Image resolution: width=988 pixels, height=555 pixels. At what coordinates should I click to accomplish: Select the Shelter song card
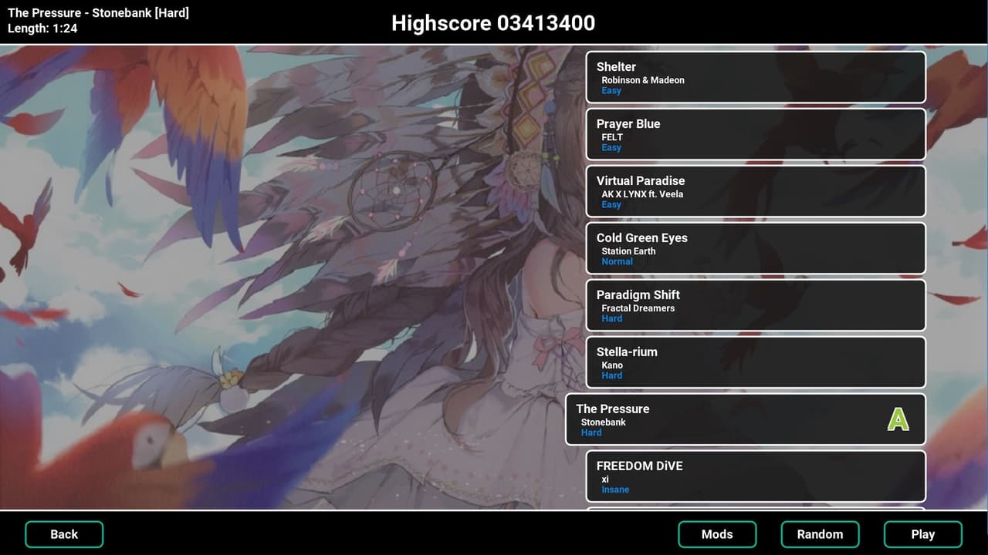pos(756,77)
